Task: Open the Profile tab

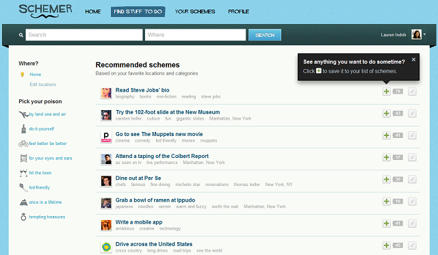Action: (x=239, y=12)
